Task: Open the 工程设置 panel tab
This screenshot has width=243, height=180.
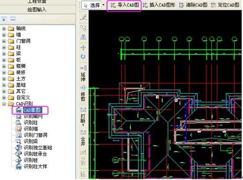Action: (x=37, y=2)
